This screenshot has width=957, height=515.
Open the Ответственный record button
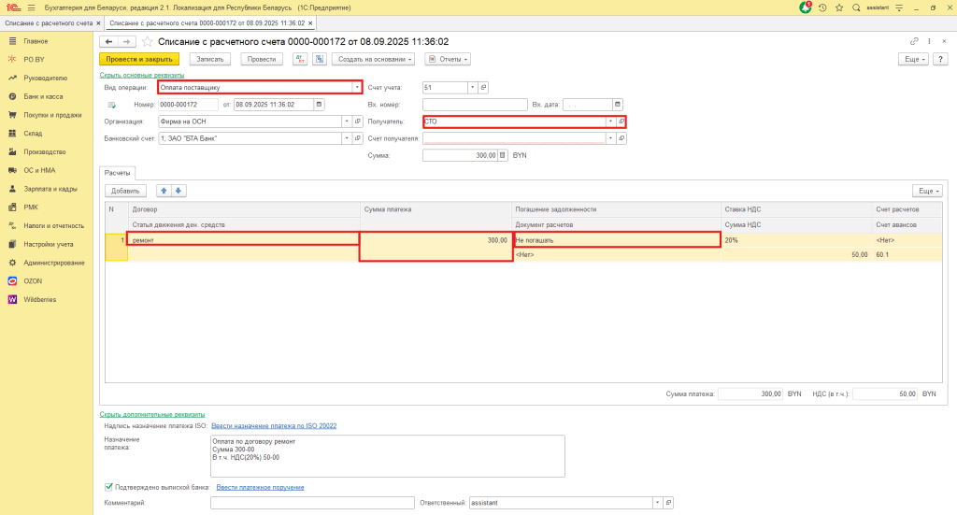pyautogui.click(x=668, y=503)
